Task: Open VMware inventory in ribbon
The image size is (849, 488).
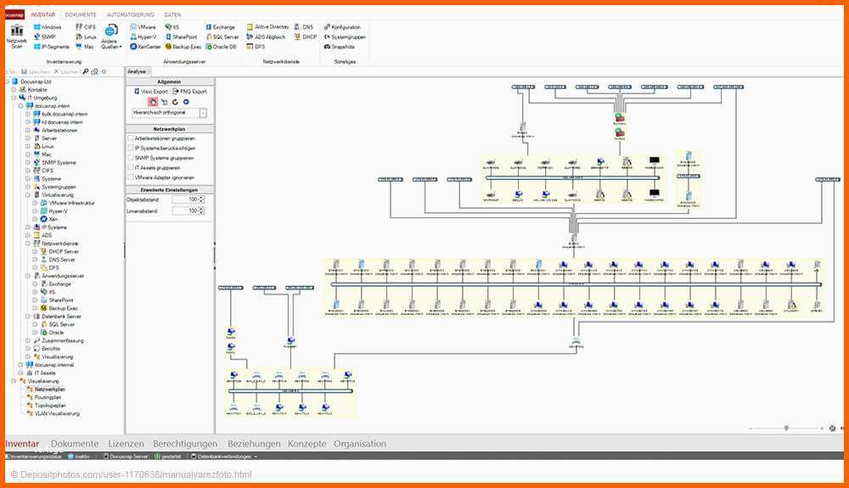Action: coord(143,27)
